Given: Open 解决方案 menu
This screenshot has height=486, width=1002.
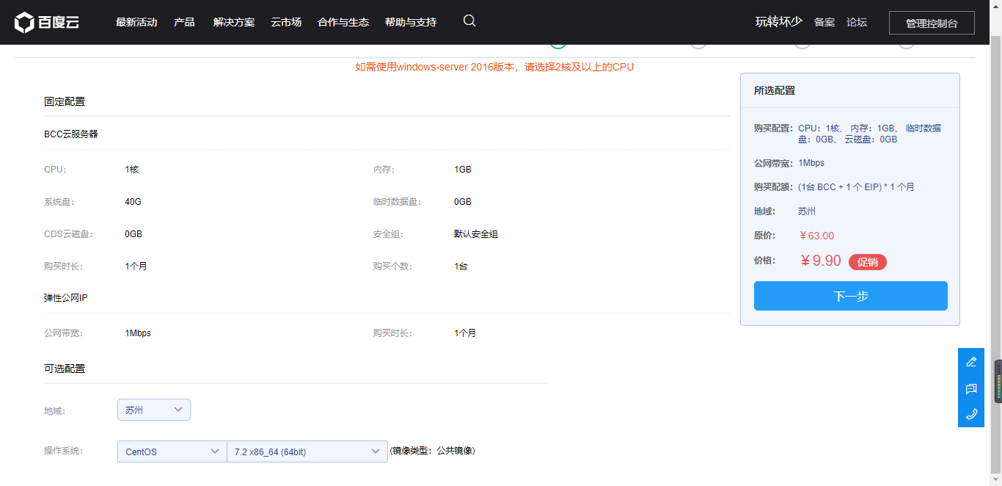Looking at the screenshot, I should [234, 22].
